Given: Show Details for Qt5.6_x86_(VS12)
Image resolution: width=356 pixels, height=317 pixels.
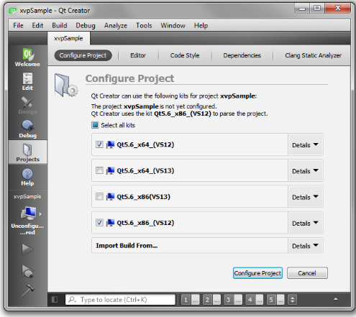Looking at the screenshot, I should pyautogui.click(x=306, y=223).
